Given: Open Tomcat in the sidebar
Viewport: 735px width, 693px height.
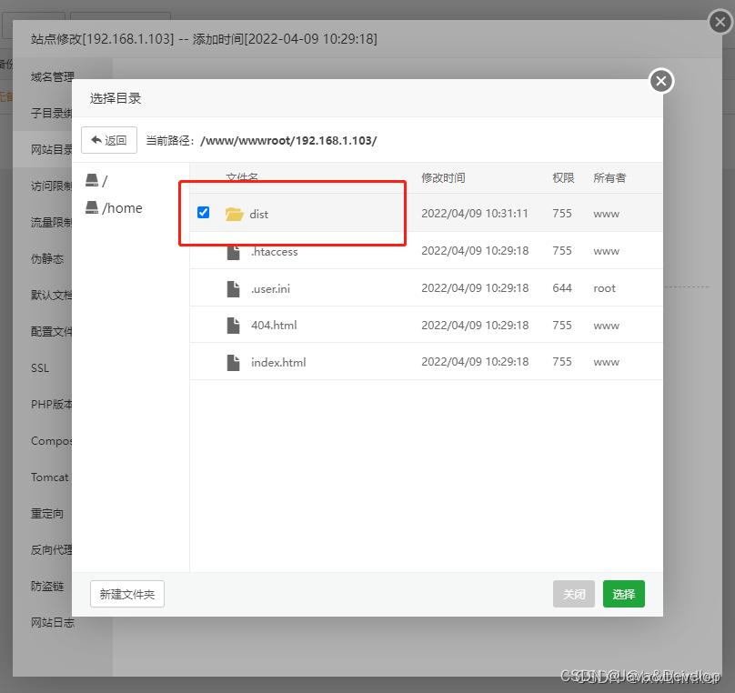Looking at the screenshot, I should click(50, 477).
